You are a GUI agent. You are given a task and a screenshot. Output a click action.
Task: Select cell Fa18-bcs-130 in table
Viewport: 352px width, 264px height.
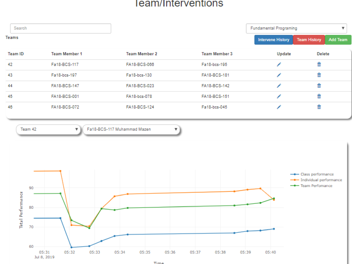tap(139, 75)
